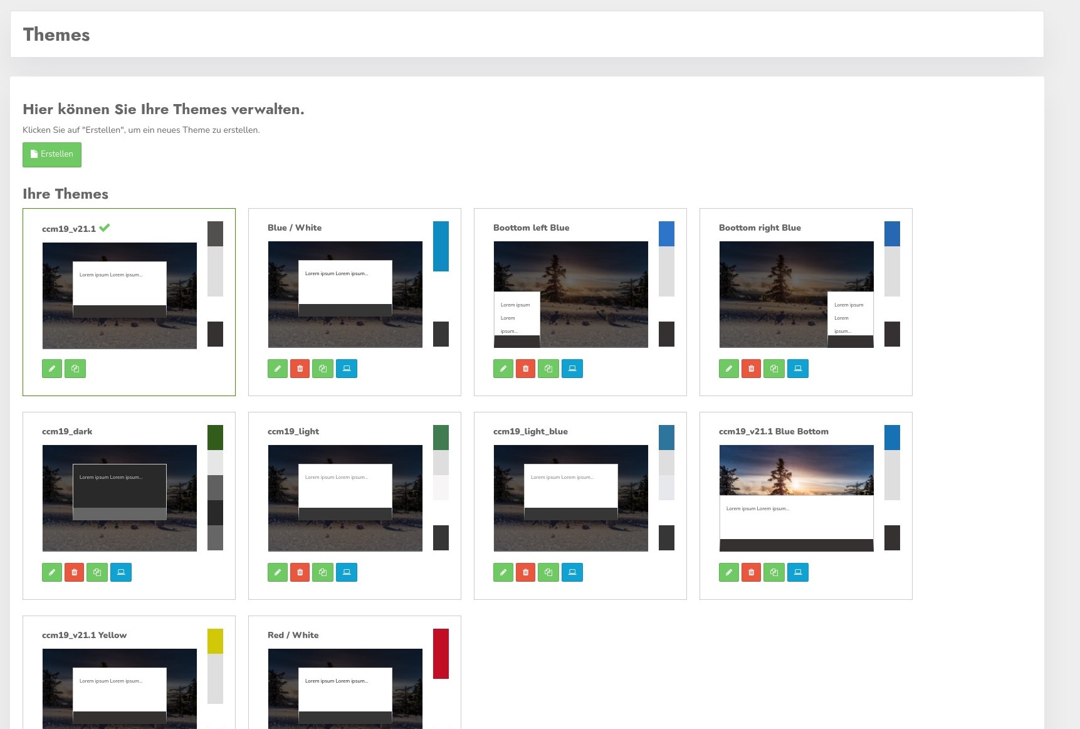The width and height of the screenshot is (1080, 729).
Task: Click the green Erstellen button
Action: point(52,154)
